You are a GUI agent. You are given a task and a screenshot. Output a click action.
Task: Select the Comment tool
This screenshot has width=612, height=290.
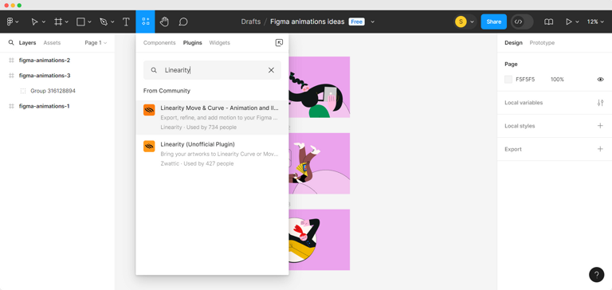pos(183,22)
